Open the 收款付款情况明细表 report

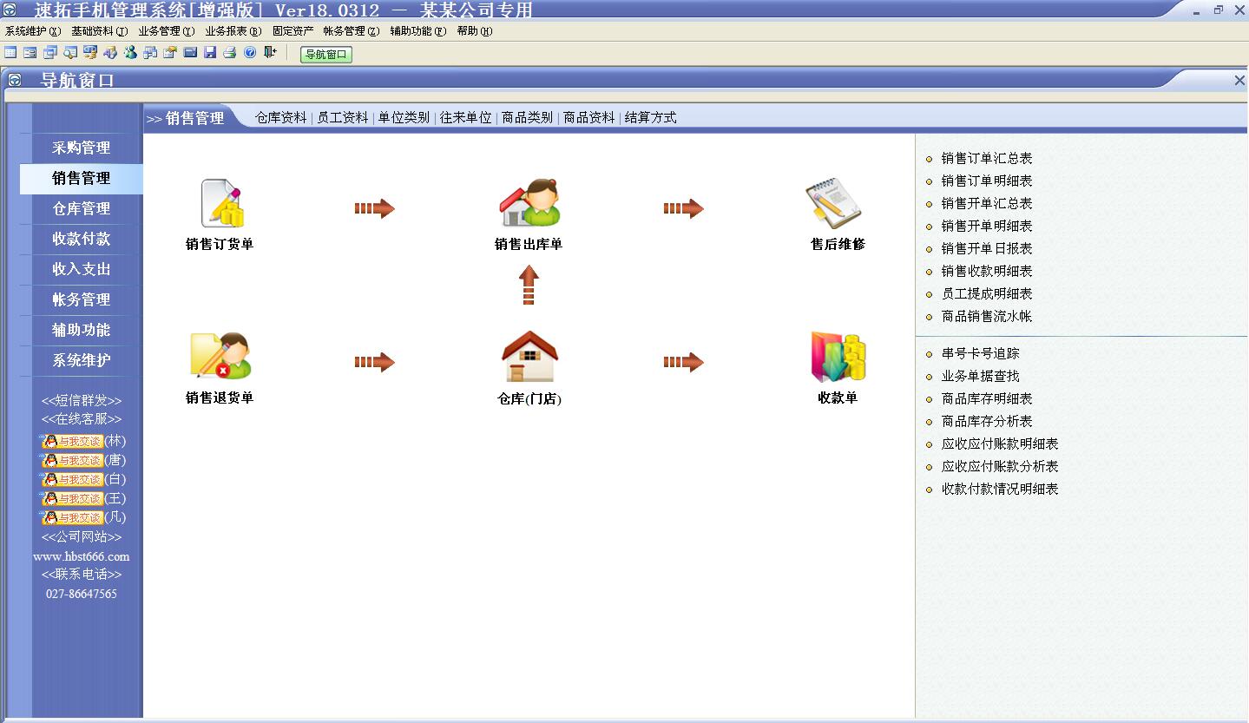pos(1000,489)
